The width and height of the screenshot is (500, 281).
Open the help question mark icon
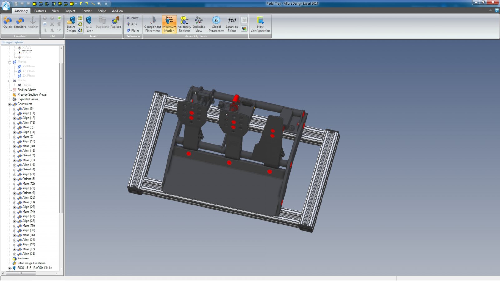pyautogui.click(x=497, y=10)
